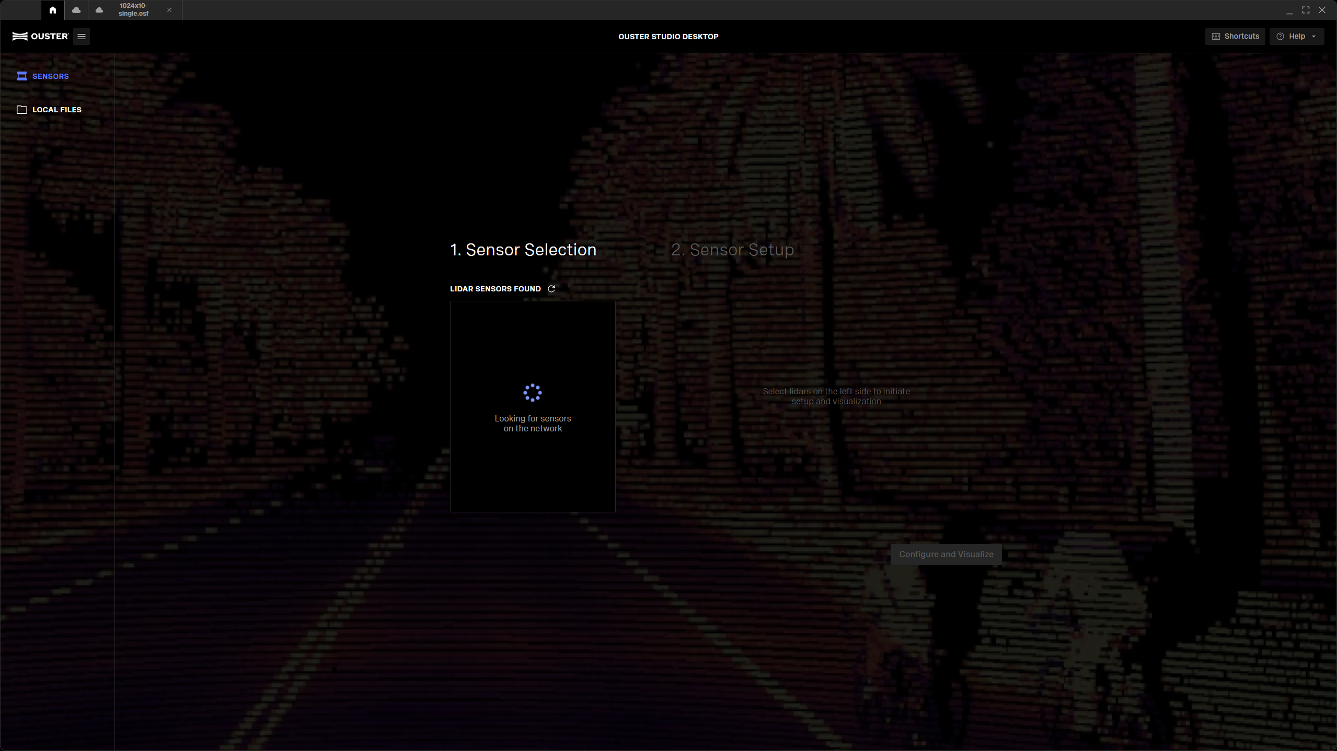
Task: Switch to the unnamed cloud tab
Action: 76,10
